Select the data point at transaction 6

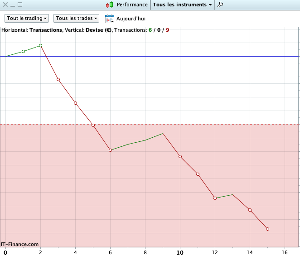(111, 150)
